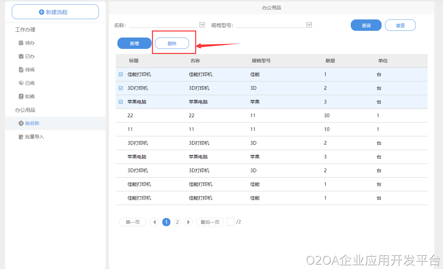The height and width of the screenshot is (269, 443).
Task: Select the 待阅 clock document icon
Action: (21, 70)
